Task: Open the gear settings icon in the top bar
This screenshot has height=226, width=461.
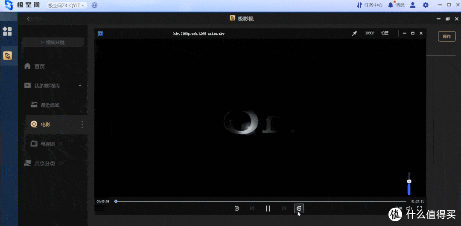Action: tap(426, 5)
